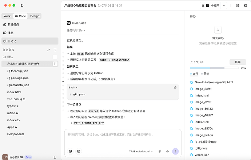Expand the 默认 folder
Image resolution: width=251 pixels, height=160 pixels.
coord(8,57)
